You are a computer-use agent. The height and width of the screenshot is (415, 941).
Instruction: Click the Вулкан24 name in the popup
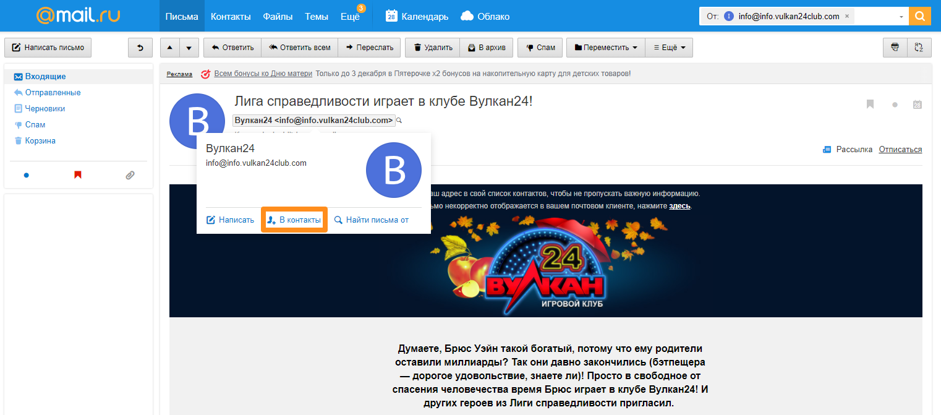pos(230,148)
